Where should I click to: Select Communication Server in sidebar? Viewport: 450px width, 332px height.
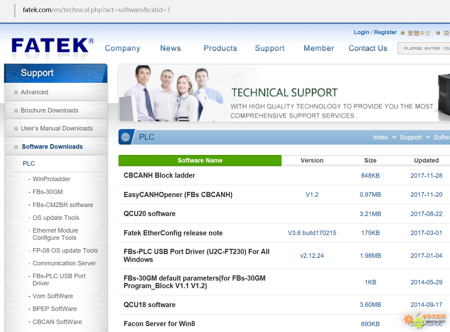64,263
